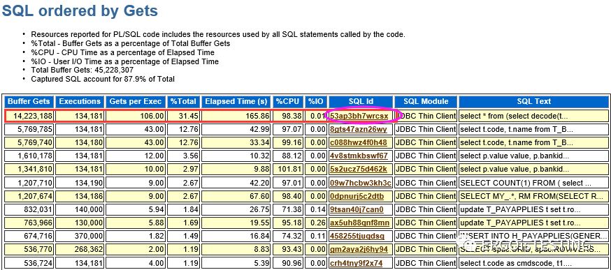The width and height of the screenshot is (611, 270).
Task: Click the 832,031 buffer gets cell
Action: (29, 209)
